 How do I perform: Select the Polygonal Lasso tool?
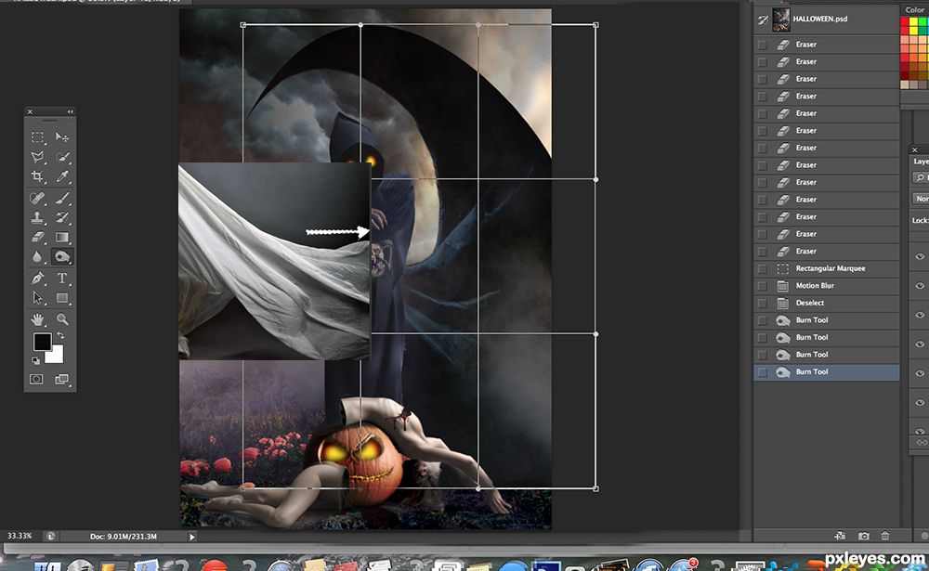[37, 157]
